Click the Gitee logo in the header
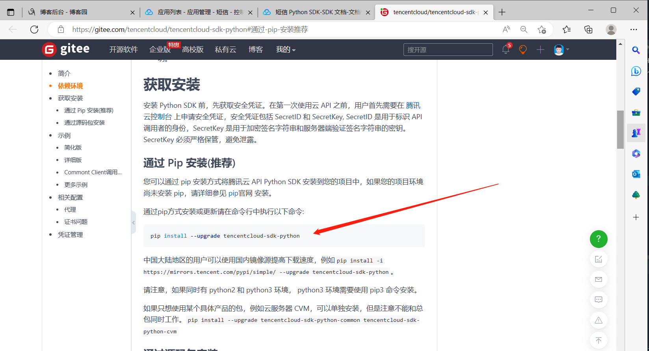 (66, 50)
